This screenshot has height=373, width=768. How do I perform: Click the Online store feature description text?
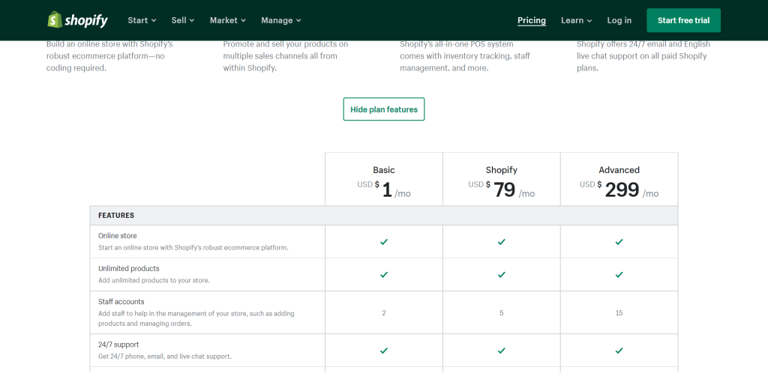click(193, 247)
